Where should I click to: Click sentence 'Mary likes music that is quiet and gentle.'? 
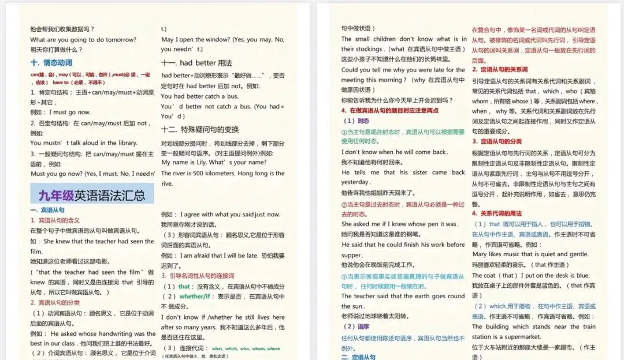pyautogui.click(x=530, y=254)
